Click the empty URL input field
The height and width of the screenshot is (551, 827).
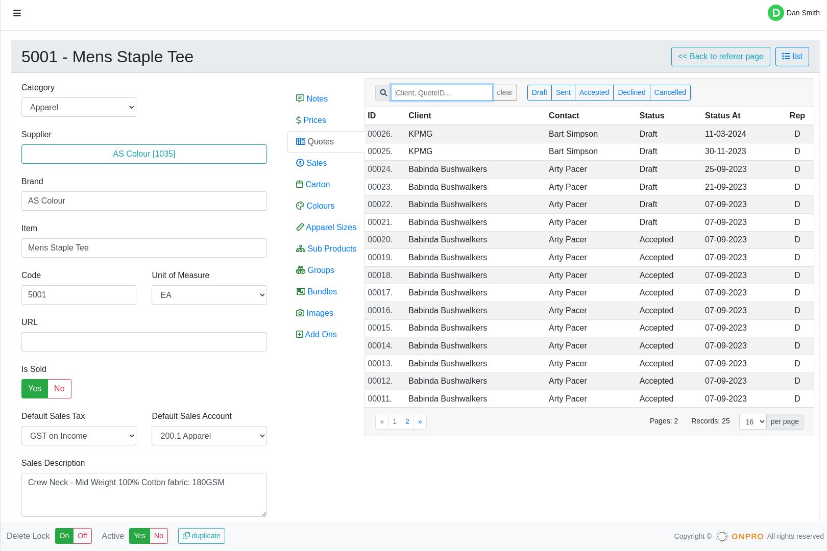click(144, 342)
